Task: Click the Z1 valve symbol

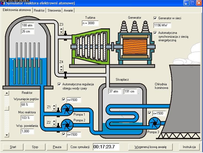Action: tap(58, 112)
